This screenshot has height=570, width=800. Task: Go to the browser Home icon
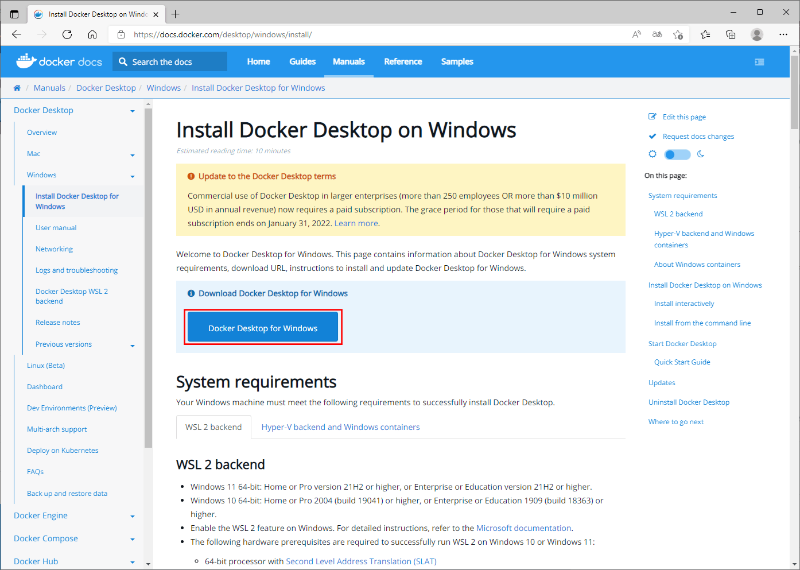click(x=92, y=34)
